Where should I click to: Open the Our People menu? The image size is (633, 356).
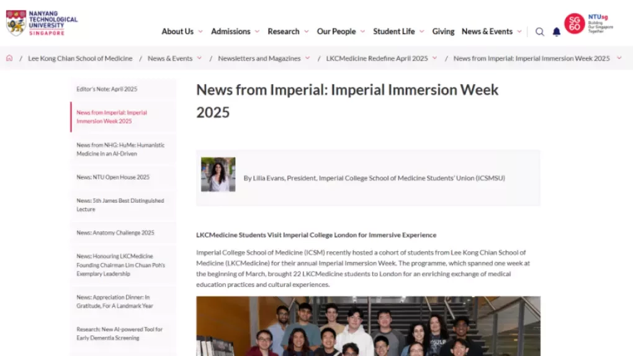(336, 32)
